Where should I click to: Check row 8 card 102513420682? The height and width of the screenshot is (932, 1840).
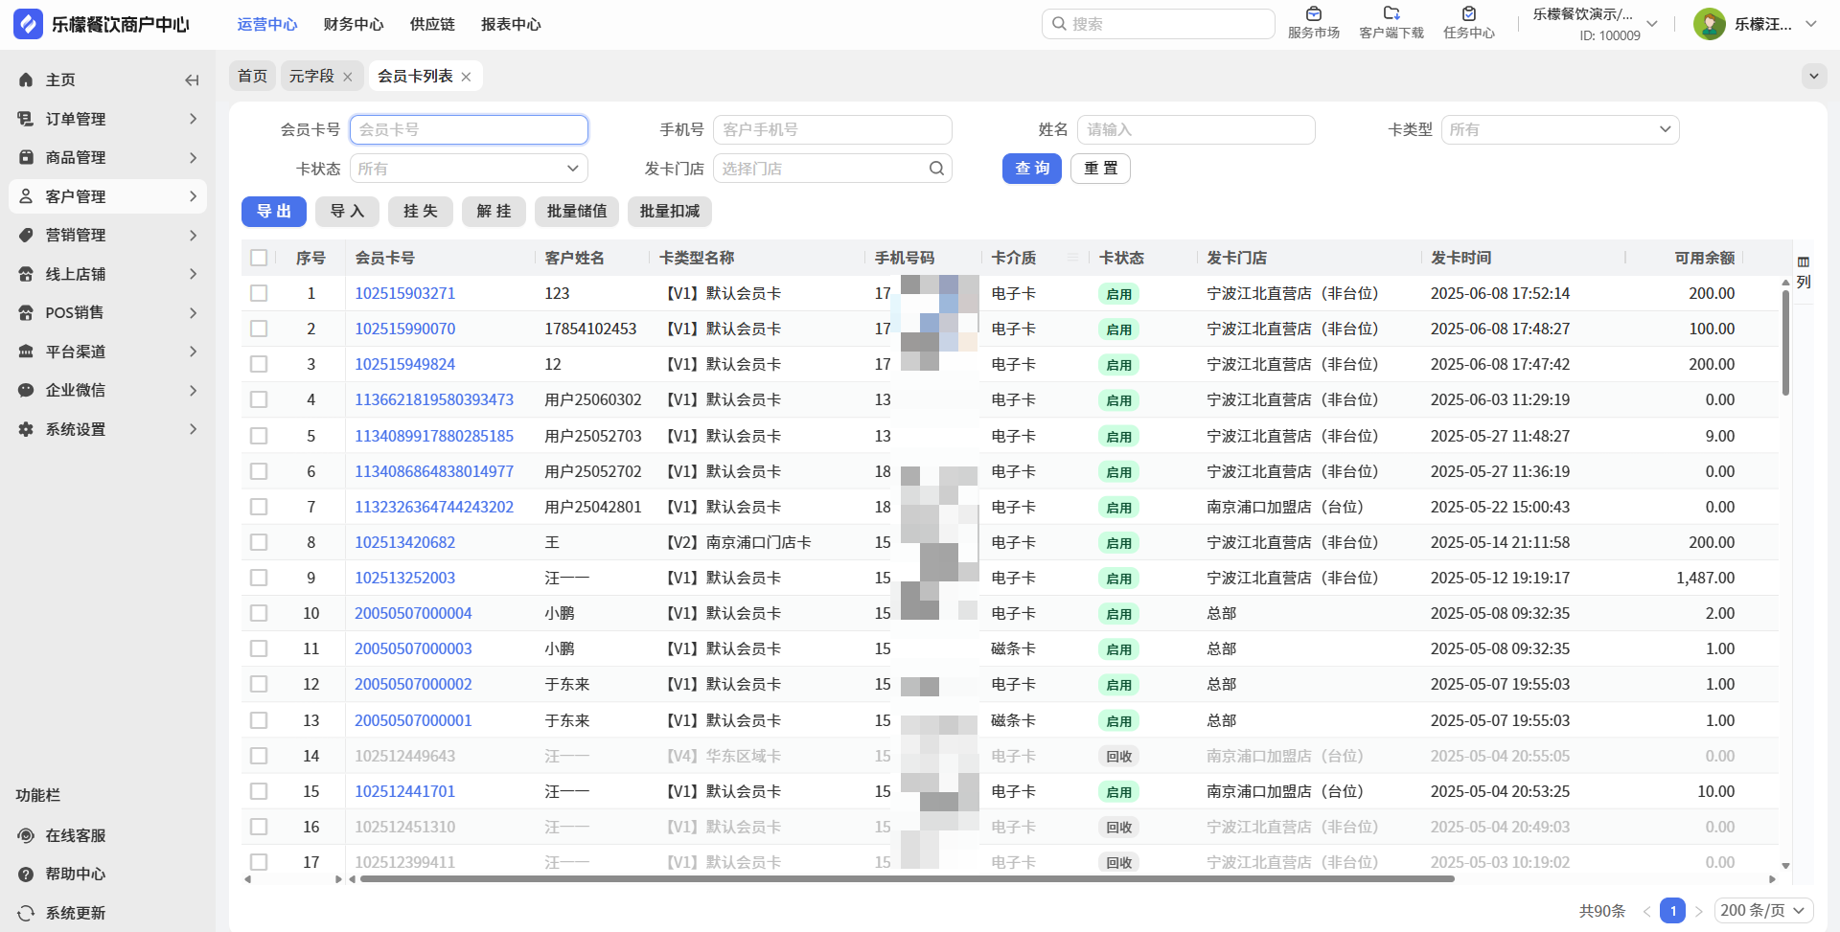tap(259, 542)
